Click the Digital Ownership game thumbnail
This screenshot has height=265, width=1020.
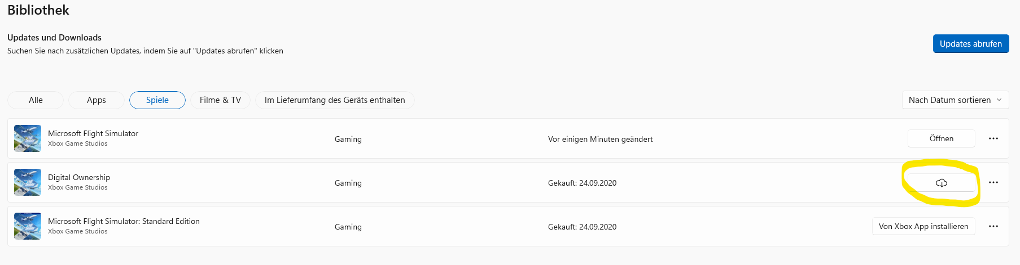28,182
